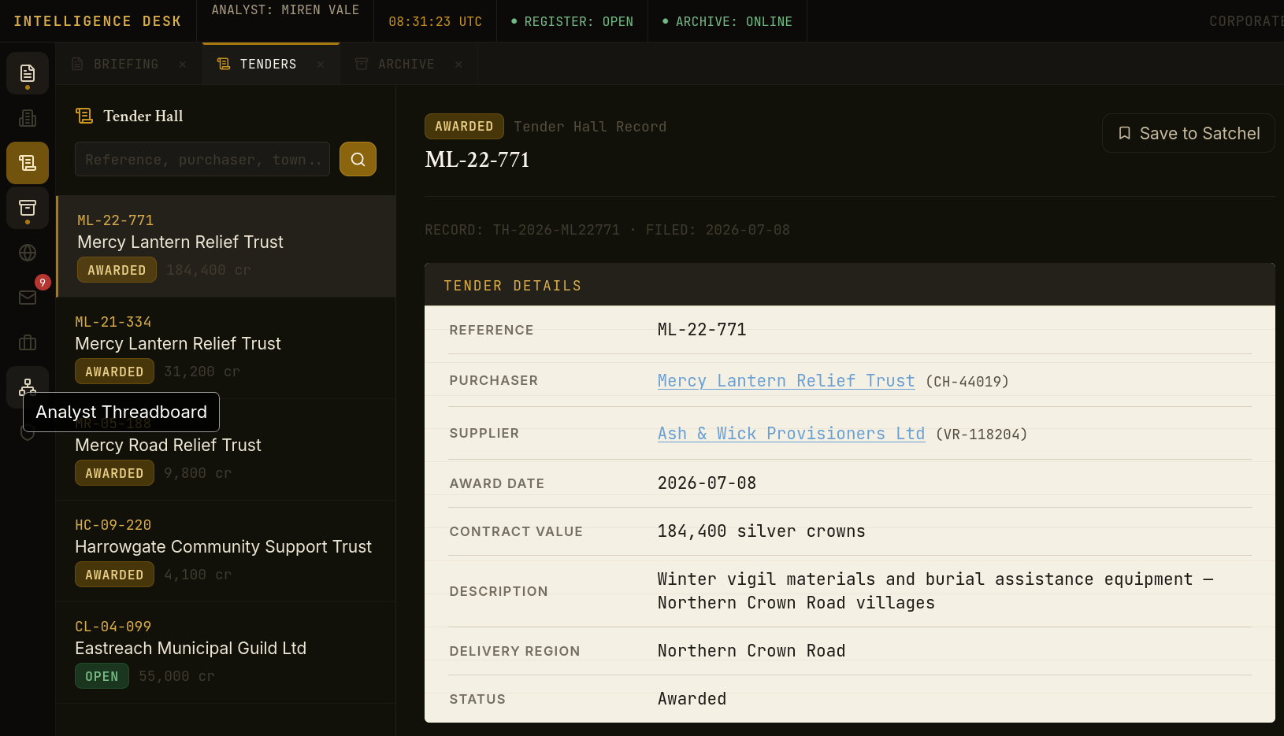Click the Tender Hall panel heading

143,116
